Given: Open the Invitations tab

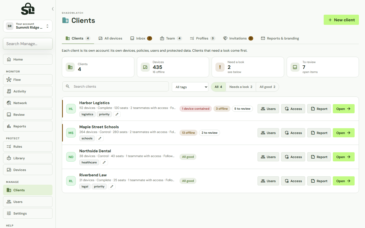Looking at the screenshot, I should [238, 39].
